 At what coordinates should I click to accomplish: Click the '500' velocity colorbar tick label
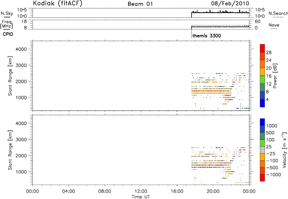(270, 133)
